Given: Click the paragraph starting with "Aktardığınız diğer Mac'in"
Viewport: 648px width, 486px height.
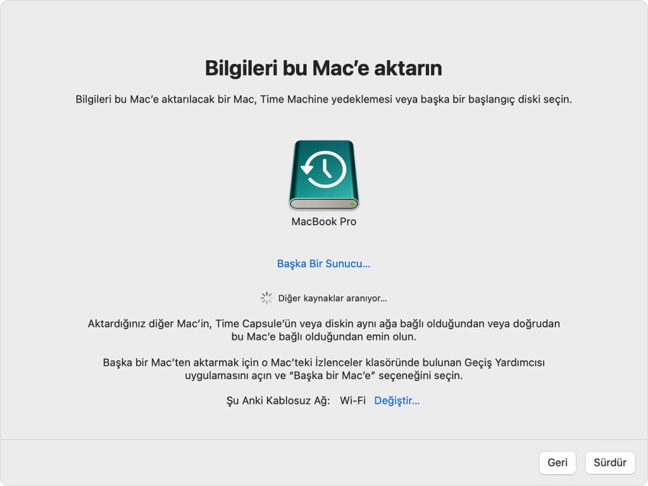Looking at the screenshot, I should coord(323,330).
